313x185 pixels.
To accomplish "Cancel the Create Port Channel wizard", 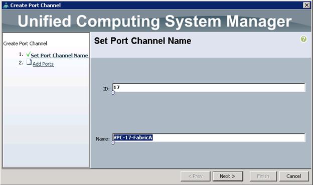I will [x=294, y=176].
